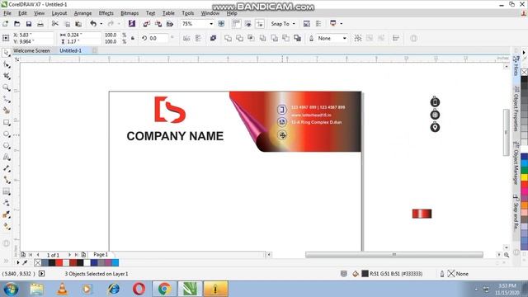Click the no-color X swatch in palette
The height and width of the screenshot is (297, 528).
tap(37, 262)
